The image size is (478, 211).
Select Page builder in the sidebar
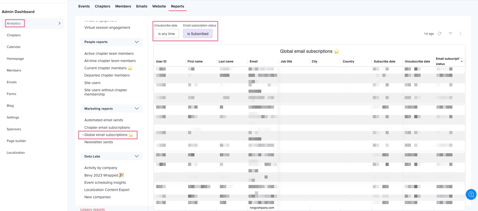coord(16,141)
